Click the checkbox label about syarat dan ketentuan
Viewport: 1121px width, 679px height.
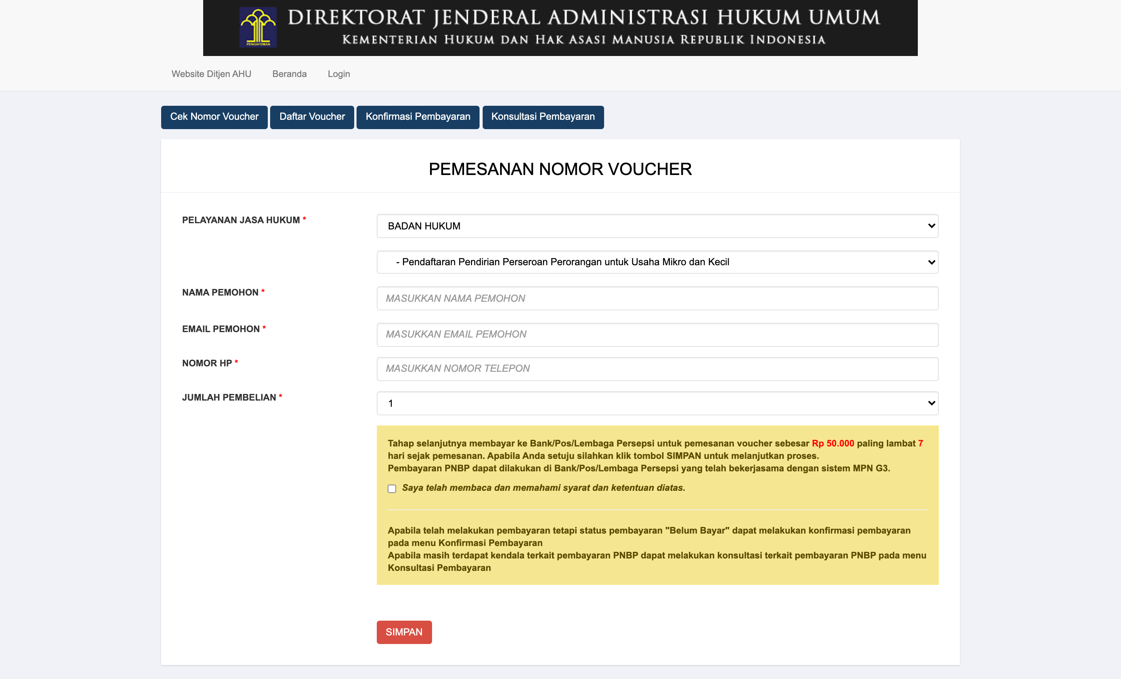(x=543, y=488)
